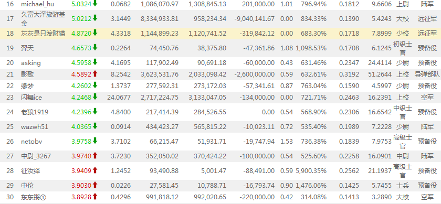This screenshot has width=441, height=204.
Task: Open user 羿天 in row 19
Action: click(x=27, y=48)
